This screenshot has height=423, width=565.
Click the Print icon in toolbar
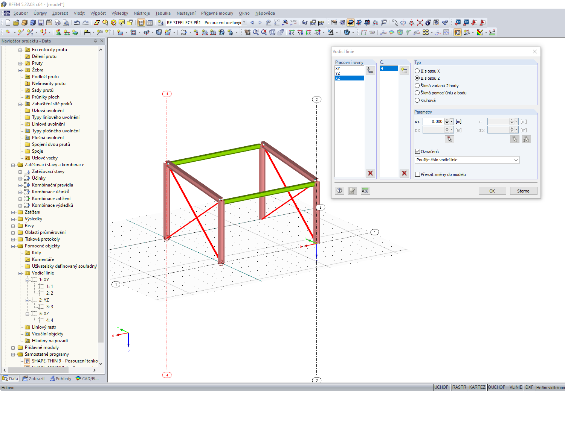click(57, 23)
